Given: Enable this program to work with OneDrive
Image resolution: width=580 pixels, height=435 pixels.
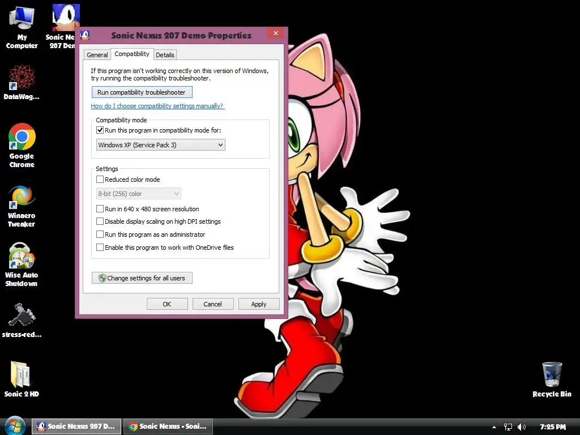Looking at the screenshot, I should coord(100,248).
